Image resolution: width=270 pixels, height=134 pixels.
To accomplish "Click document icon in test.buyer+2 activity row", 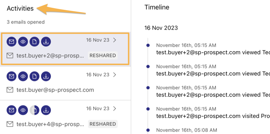I will 34,42.
